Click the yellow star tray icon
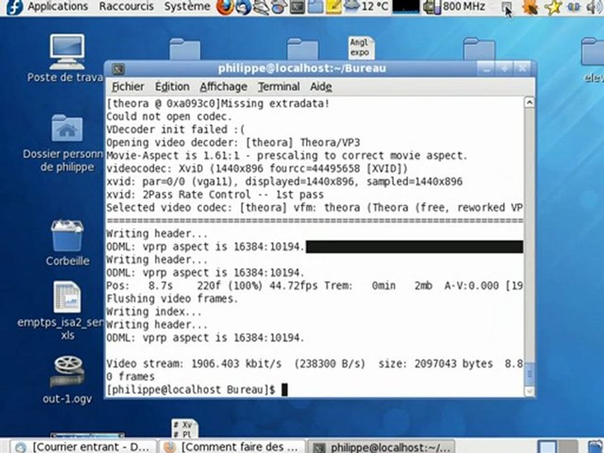The width and height of the screenshot is (604, 453). point(553,8)
